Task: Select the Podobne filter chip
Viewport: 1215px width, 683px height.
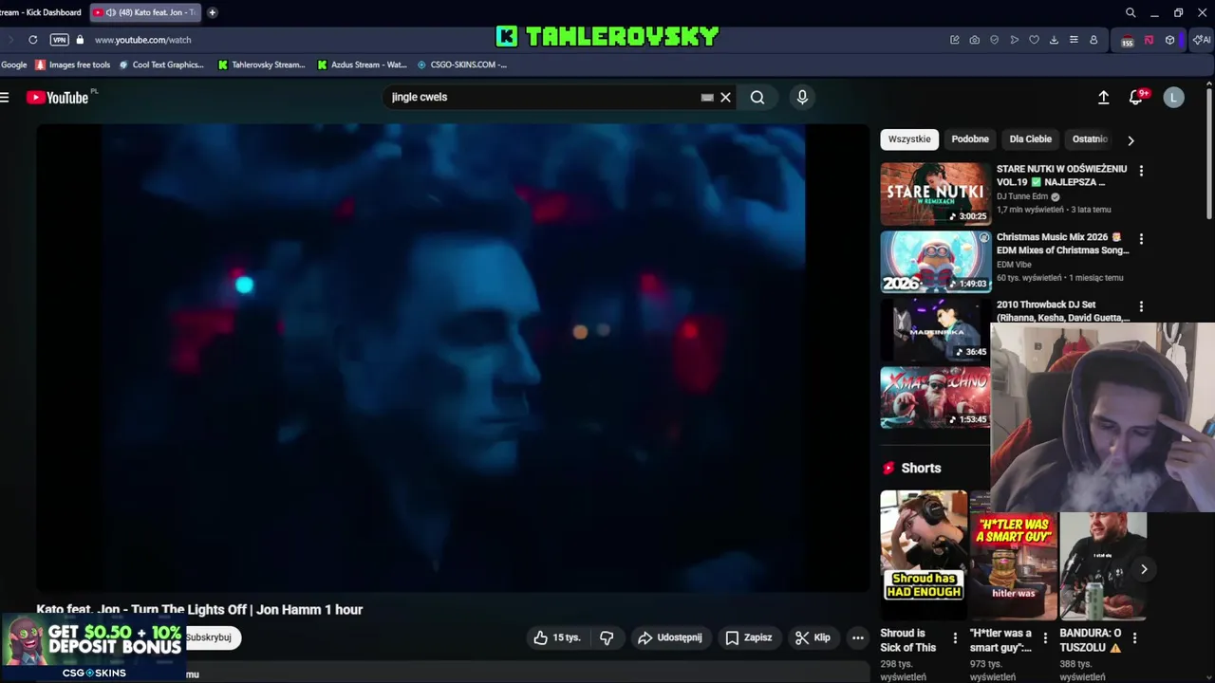Action: [x=970, y=138]
